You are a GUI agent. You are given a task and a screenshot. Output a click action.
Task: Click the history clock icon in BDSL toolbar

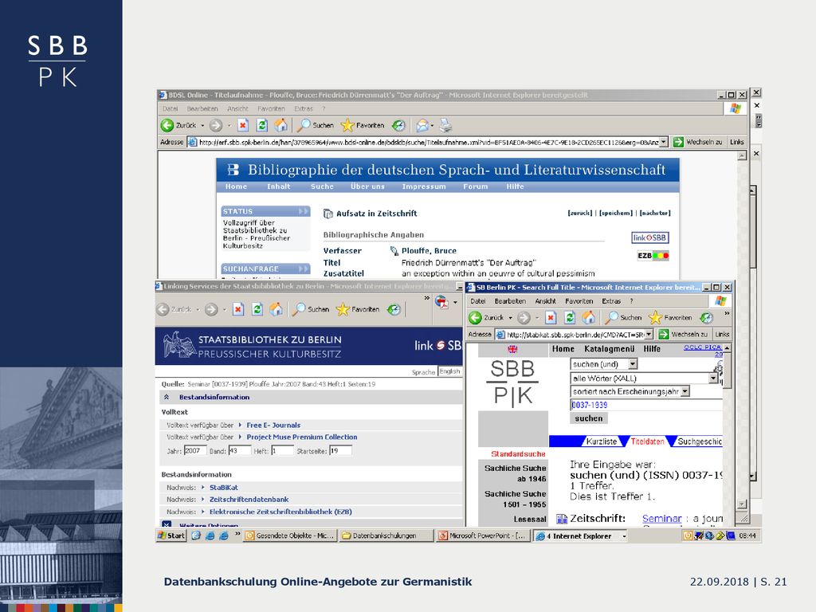398,125
